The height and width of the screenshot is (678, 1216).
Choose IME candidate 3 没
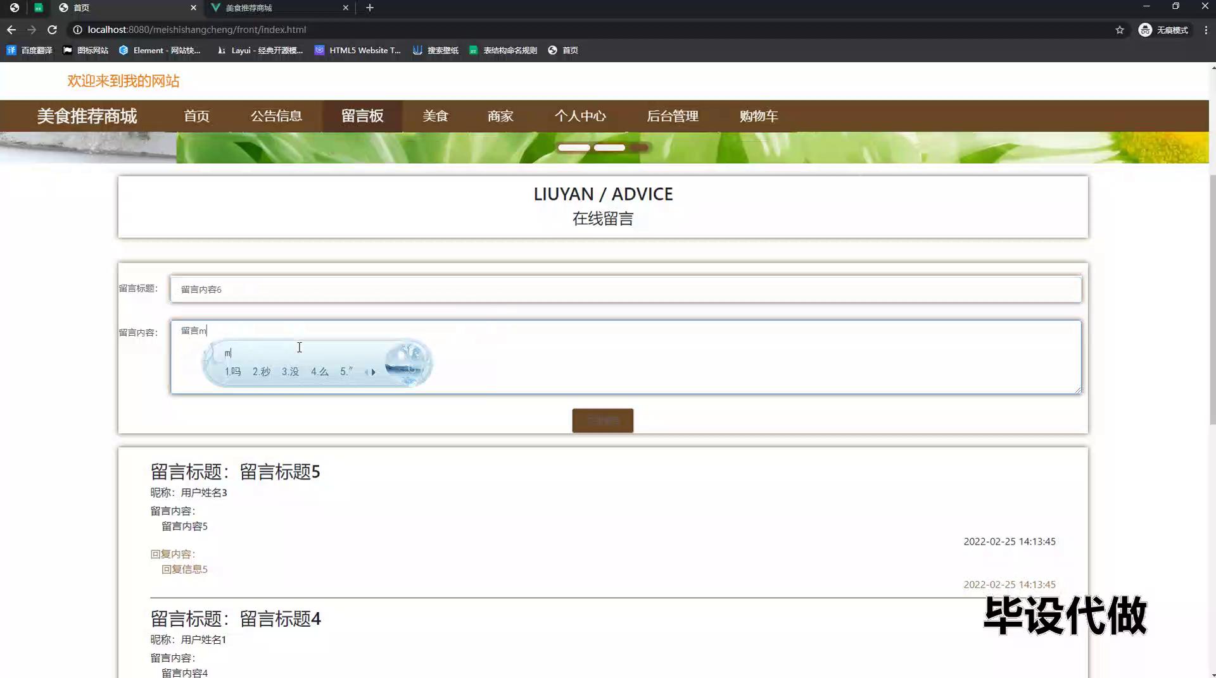tap(290, 371)
